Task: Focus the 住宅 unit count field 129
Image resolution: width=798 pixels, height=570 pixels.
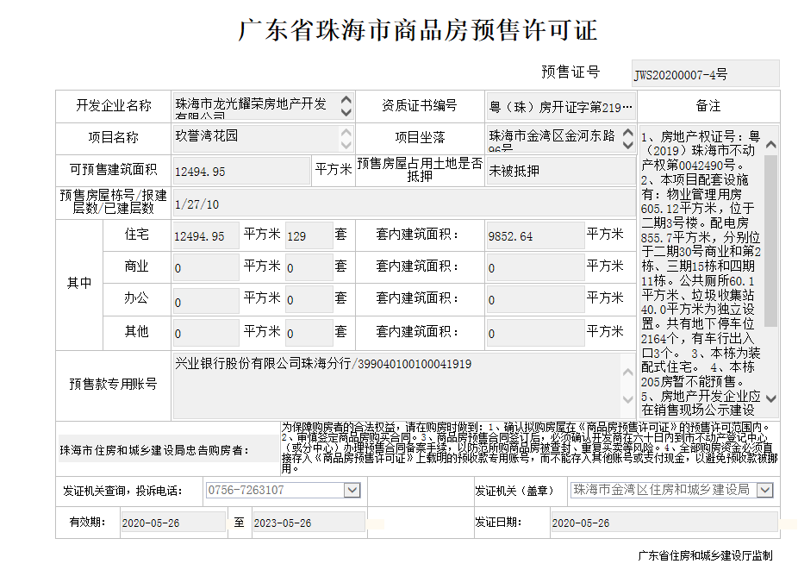Action: click(308, 235)
